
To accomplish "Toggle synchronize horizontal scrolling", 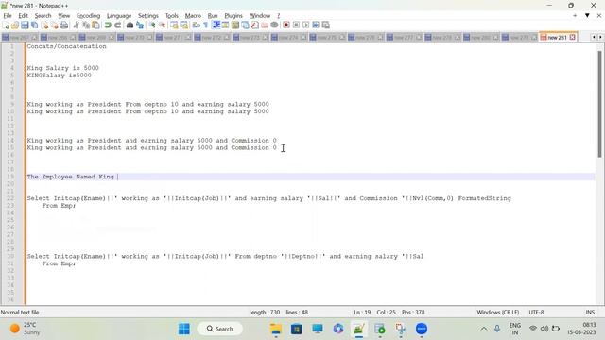I will (184, 25).
